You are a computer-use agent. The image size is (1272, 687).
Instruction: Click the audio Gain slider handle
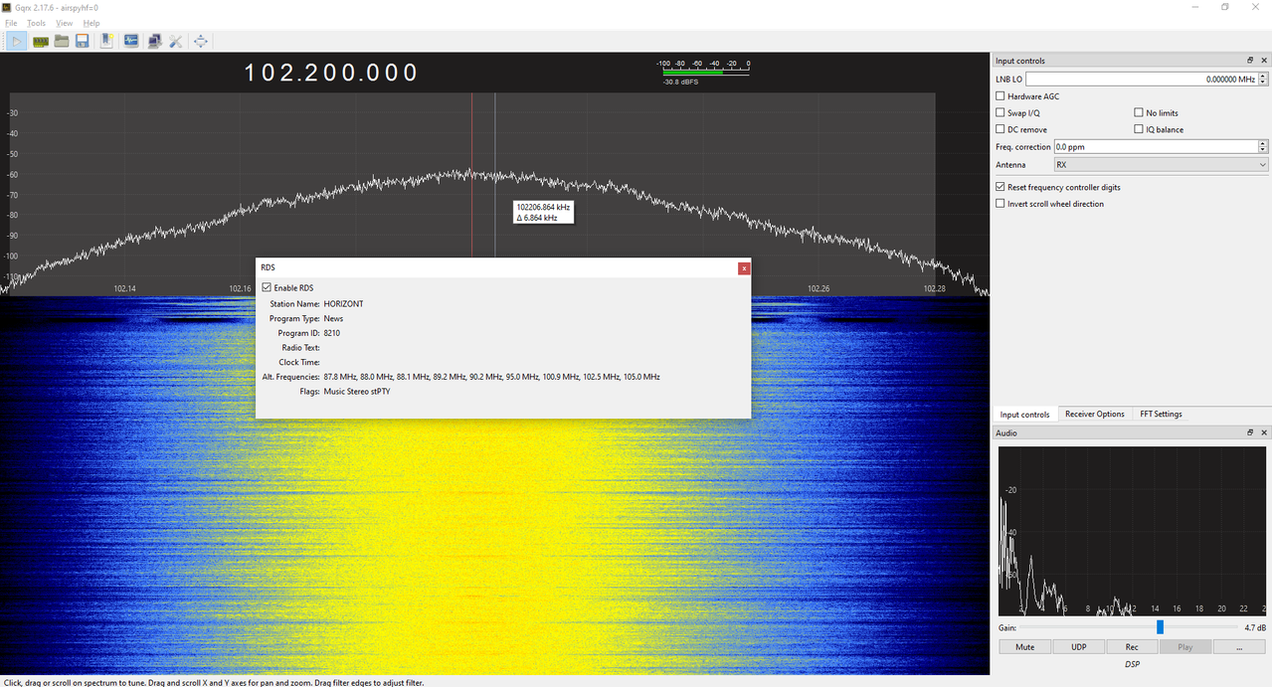tap(1160, 627)
